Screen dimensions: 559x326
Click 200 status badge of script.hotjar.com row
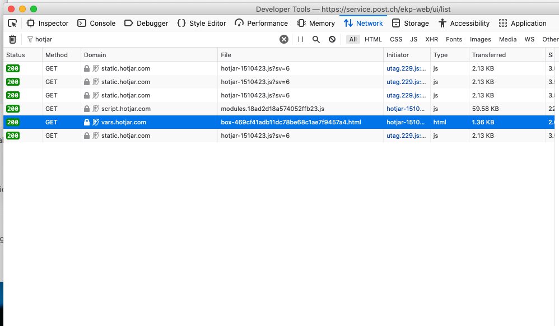tap(13, 109)
